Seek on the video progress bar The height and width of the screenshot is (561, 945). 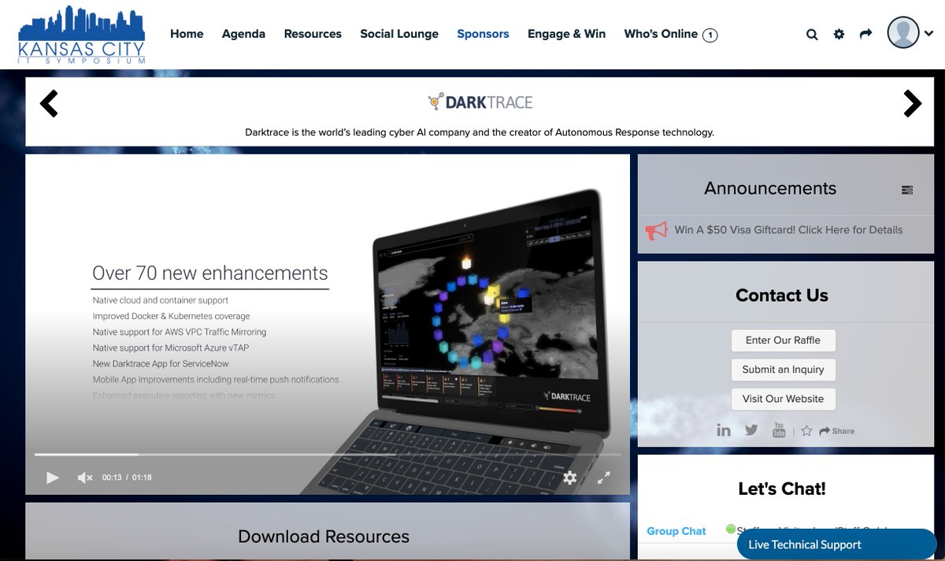click(x=328, y=455)
